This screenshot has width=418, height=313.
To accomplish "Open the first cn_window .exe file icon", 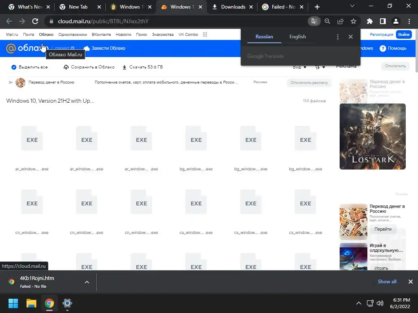I will point(32,202).
